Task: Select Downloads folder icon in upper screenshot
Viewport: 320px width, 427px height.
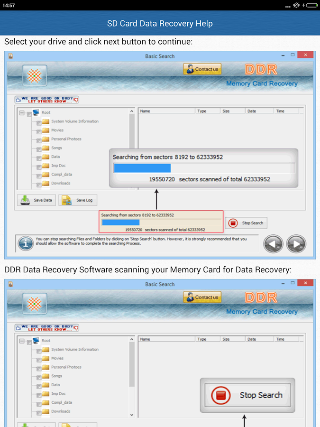Action: [x=46, y=183]
